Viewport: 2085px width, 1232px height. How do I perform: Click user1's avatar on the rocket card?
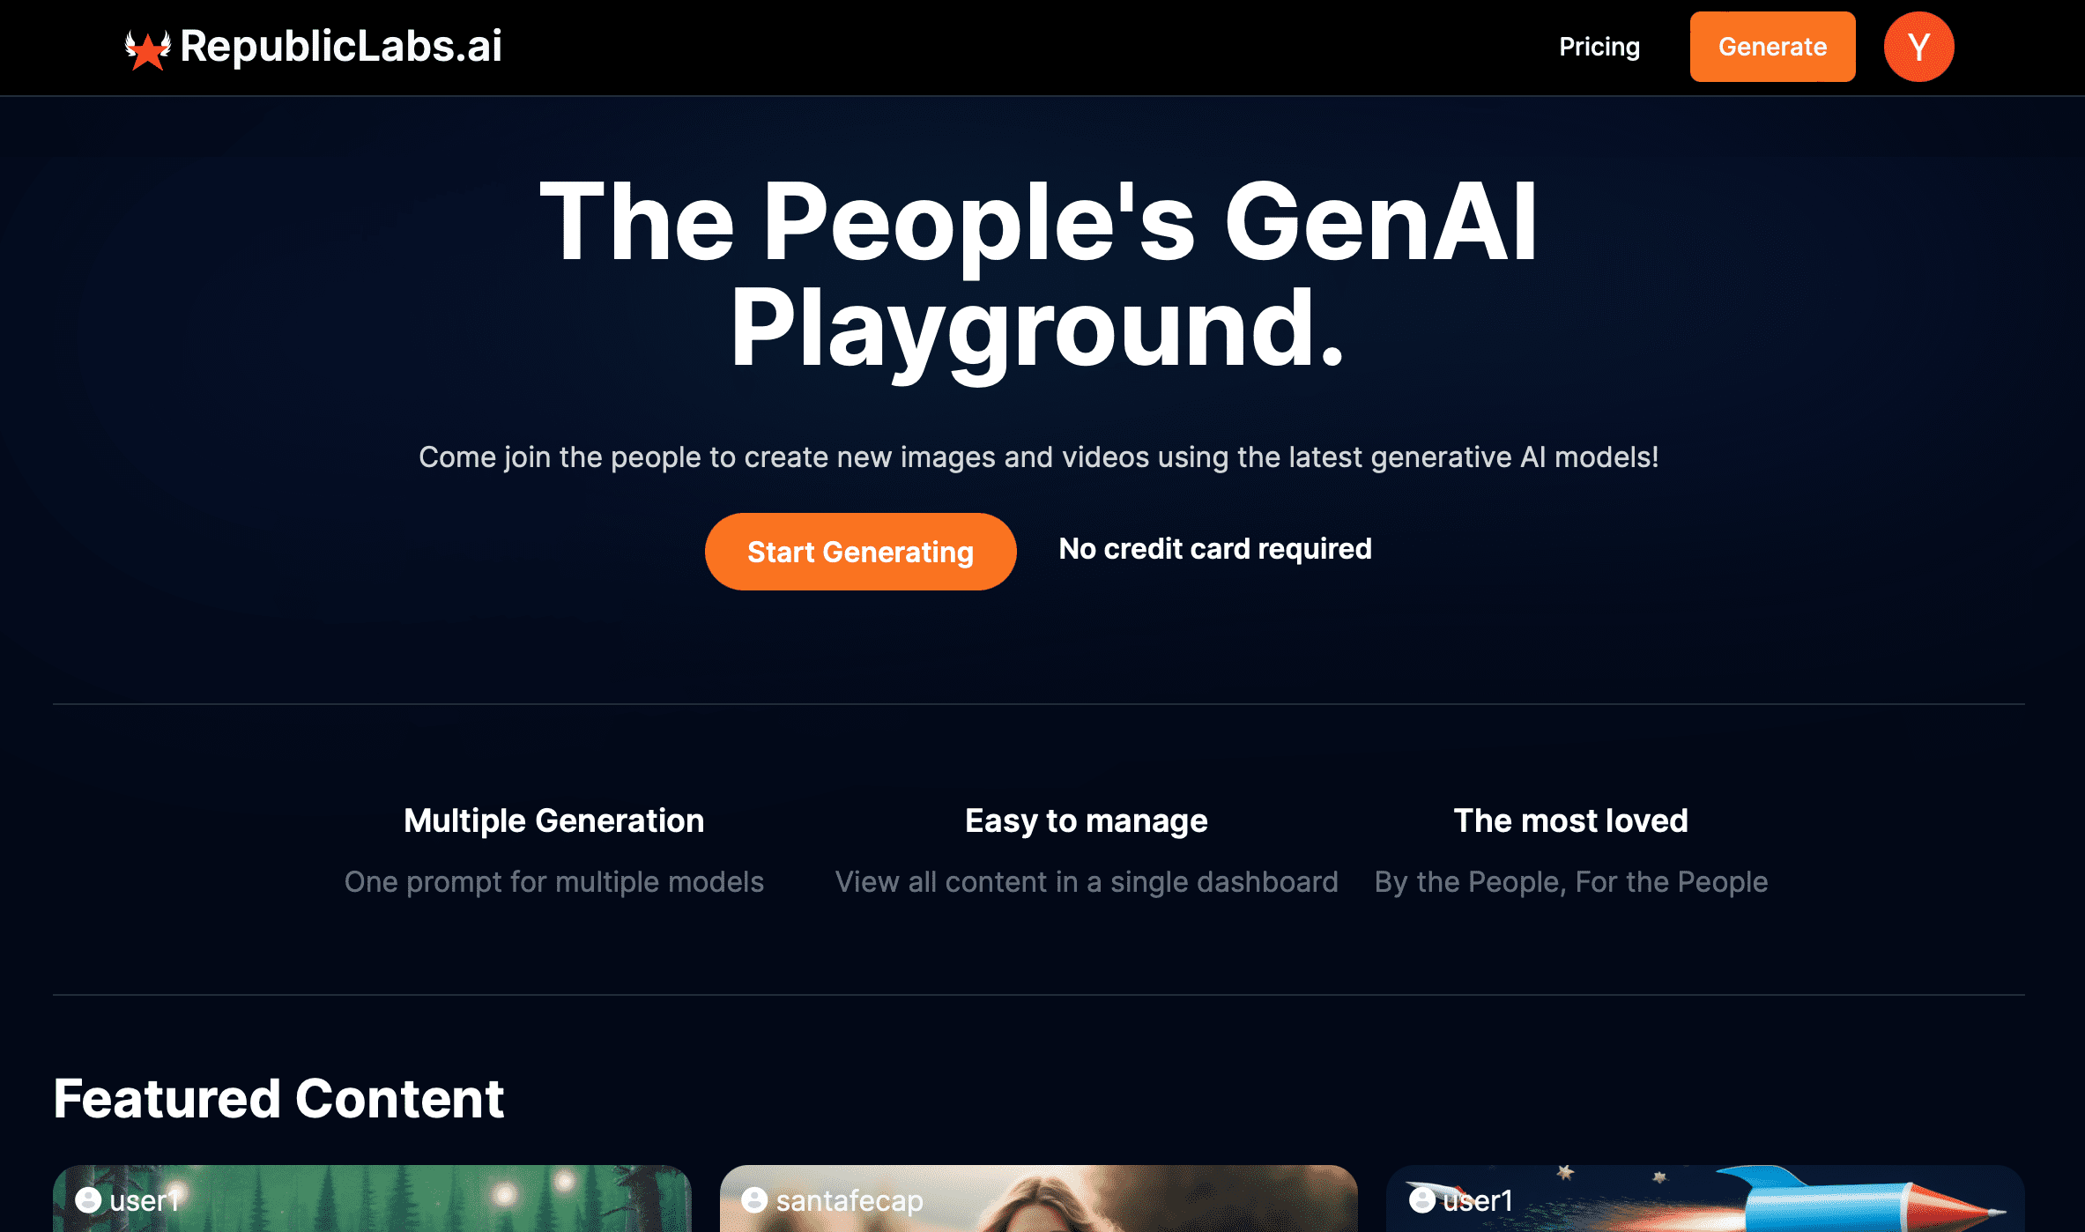(1421, 1199)
